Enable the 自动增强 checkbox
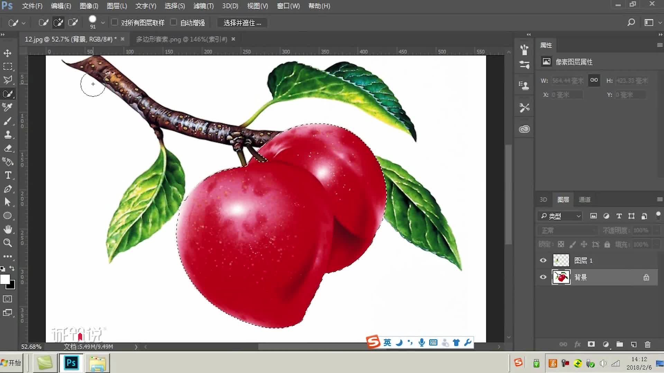 174,22
